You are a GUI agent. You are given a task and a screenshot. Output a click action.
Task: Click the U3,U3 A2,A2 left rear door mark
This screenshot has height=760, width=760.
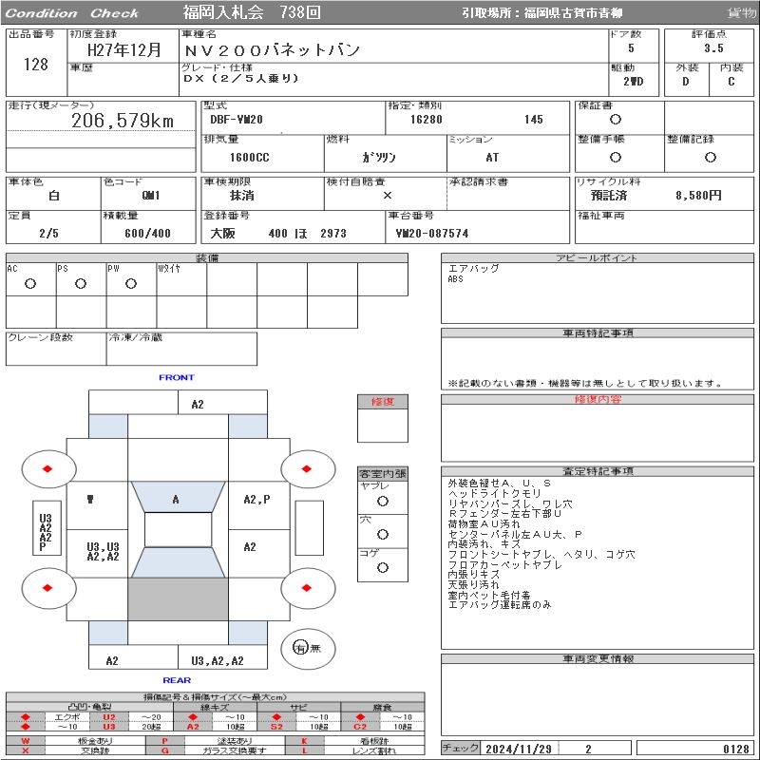click(x=103, y=552)
